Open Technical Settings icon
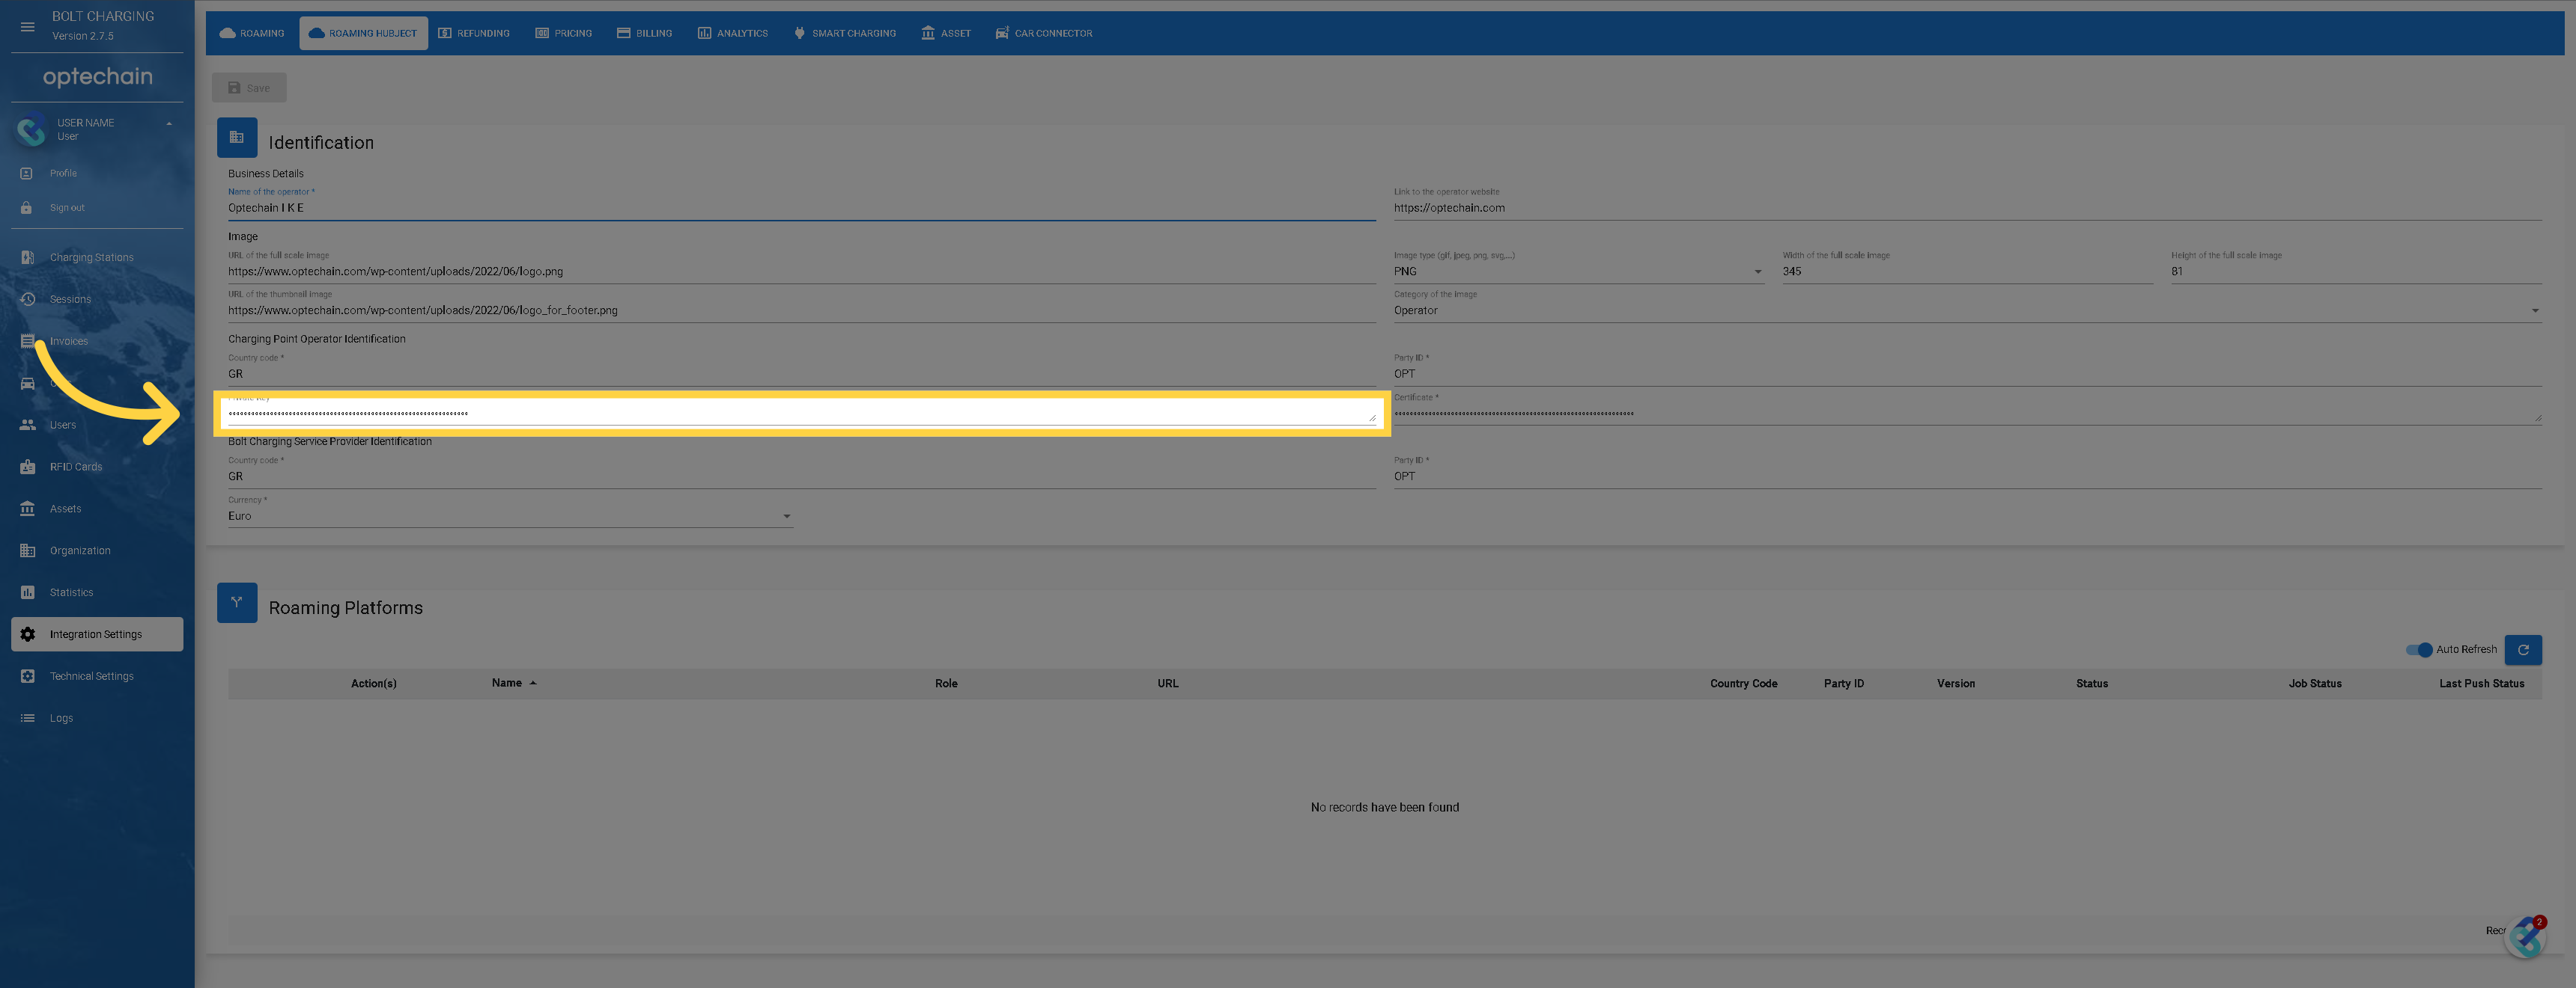 27,676
